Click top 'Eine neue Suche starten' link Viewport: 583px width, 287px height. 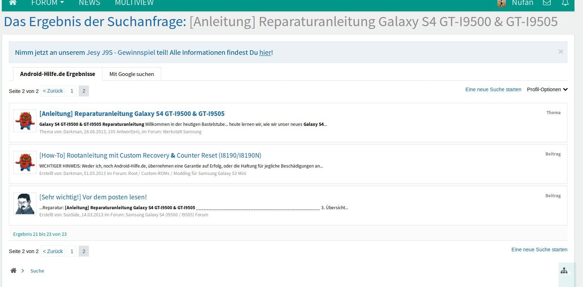pos(493,89)
